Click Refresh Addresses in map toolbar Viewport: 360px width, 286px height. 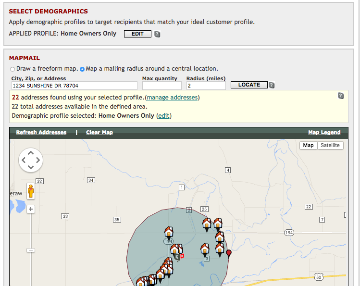click(41, 133)
